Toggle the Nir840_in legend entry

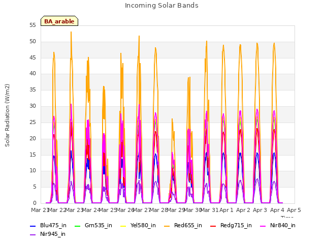[x=278, y=226]
